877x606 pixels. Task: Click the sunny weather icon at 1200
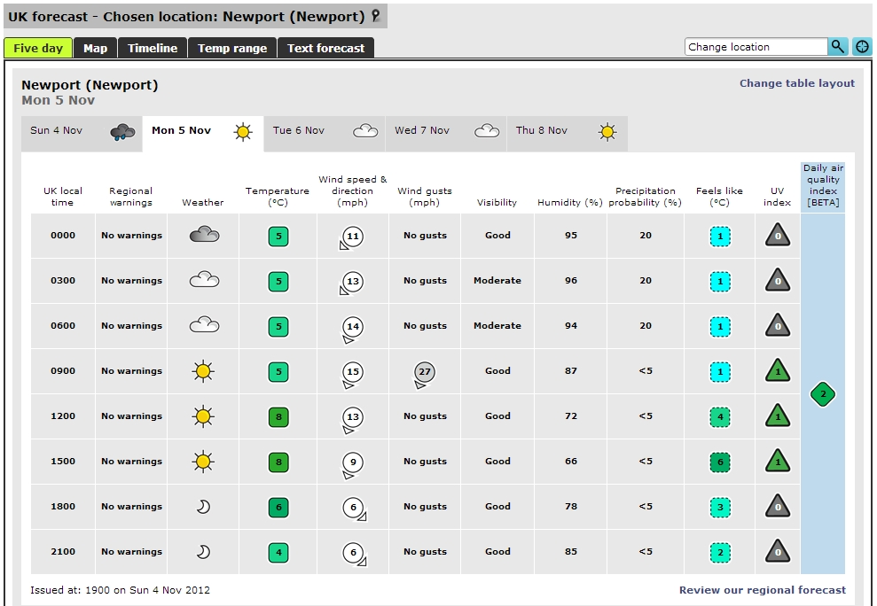pyautogui.click(x=203, y=416)
